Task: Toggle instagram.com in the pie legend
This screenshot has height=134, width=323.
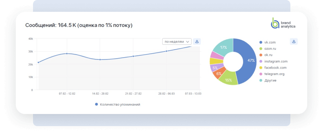Action: click(273, 61)
